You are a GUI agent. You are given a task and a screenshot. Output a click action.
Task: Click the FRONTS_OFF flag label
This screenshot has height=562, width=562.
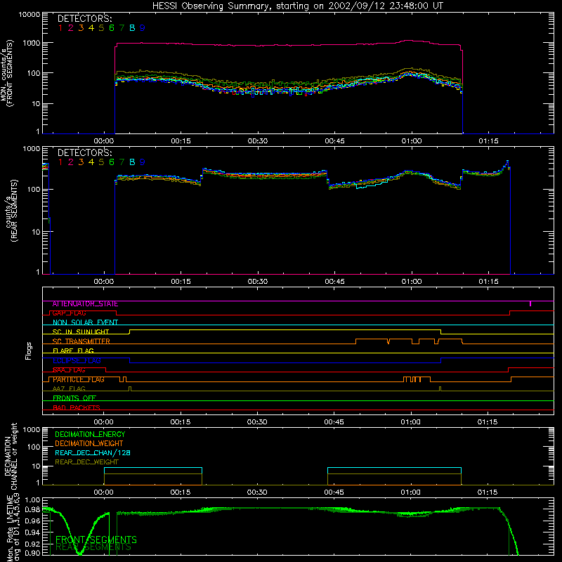click(x=74, y=398)
